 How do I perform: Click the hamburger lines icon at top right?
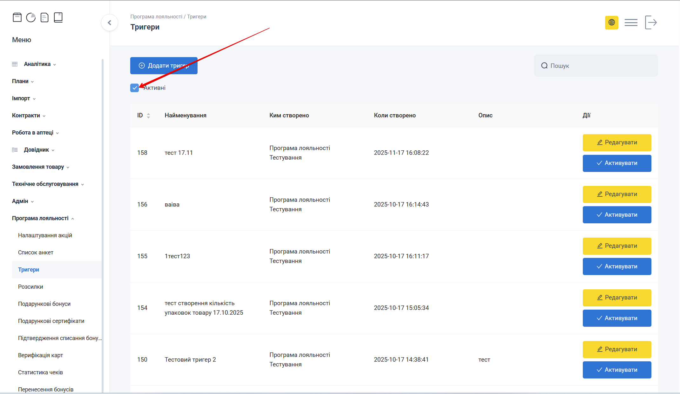[x=631, y=23]
